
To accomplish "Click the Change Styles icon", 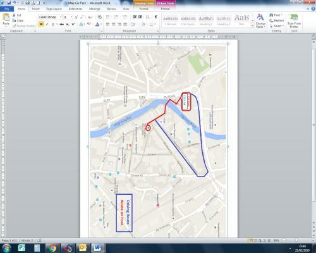I will (260, 21).
